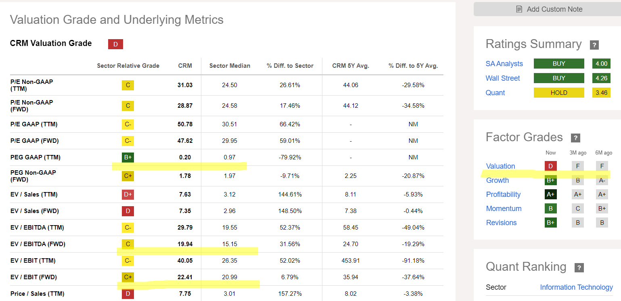Click the D+ grade badge for EV / Sales (TTM)
Viewport: 621px width, 301px height.
click(128, 194)
